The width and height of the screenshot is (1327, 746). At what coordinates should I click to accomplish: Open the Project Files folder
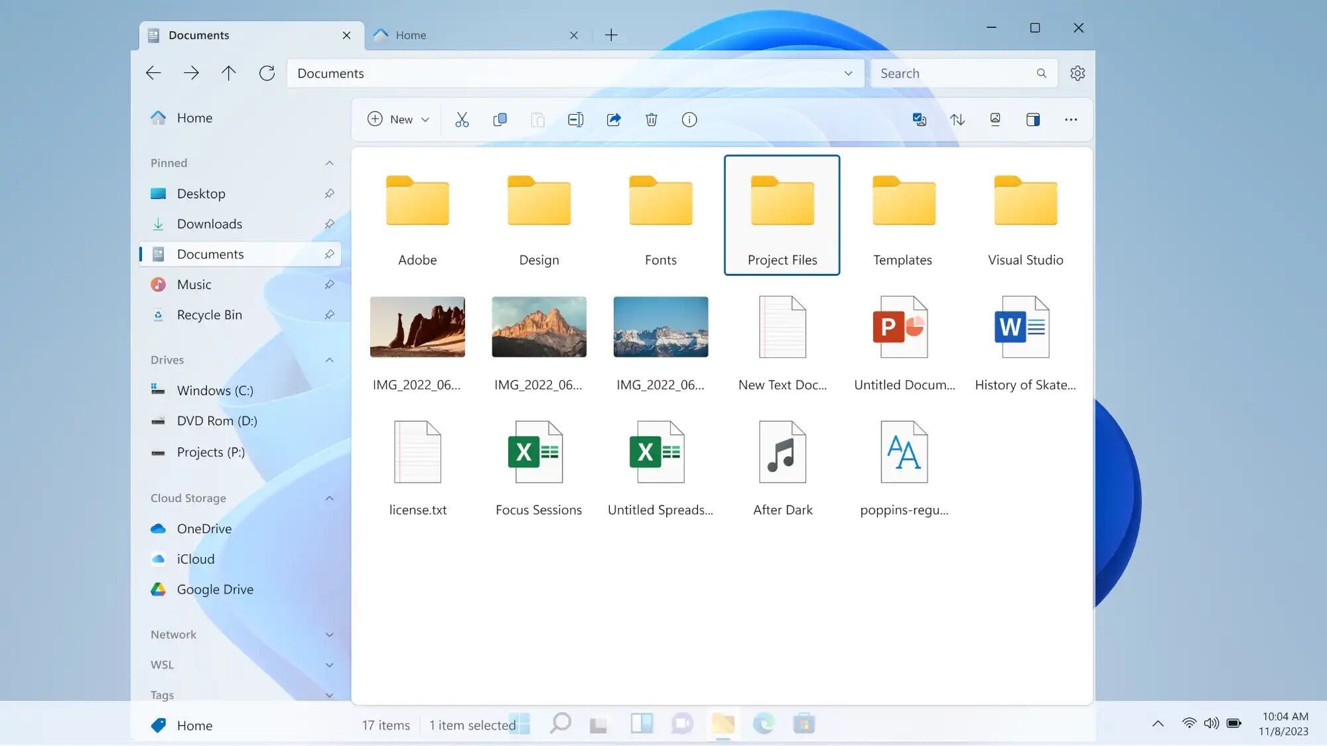(x=782, y=214)
